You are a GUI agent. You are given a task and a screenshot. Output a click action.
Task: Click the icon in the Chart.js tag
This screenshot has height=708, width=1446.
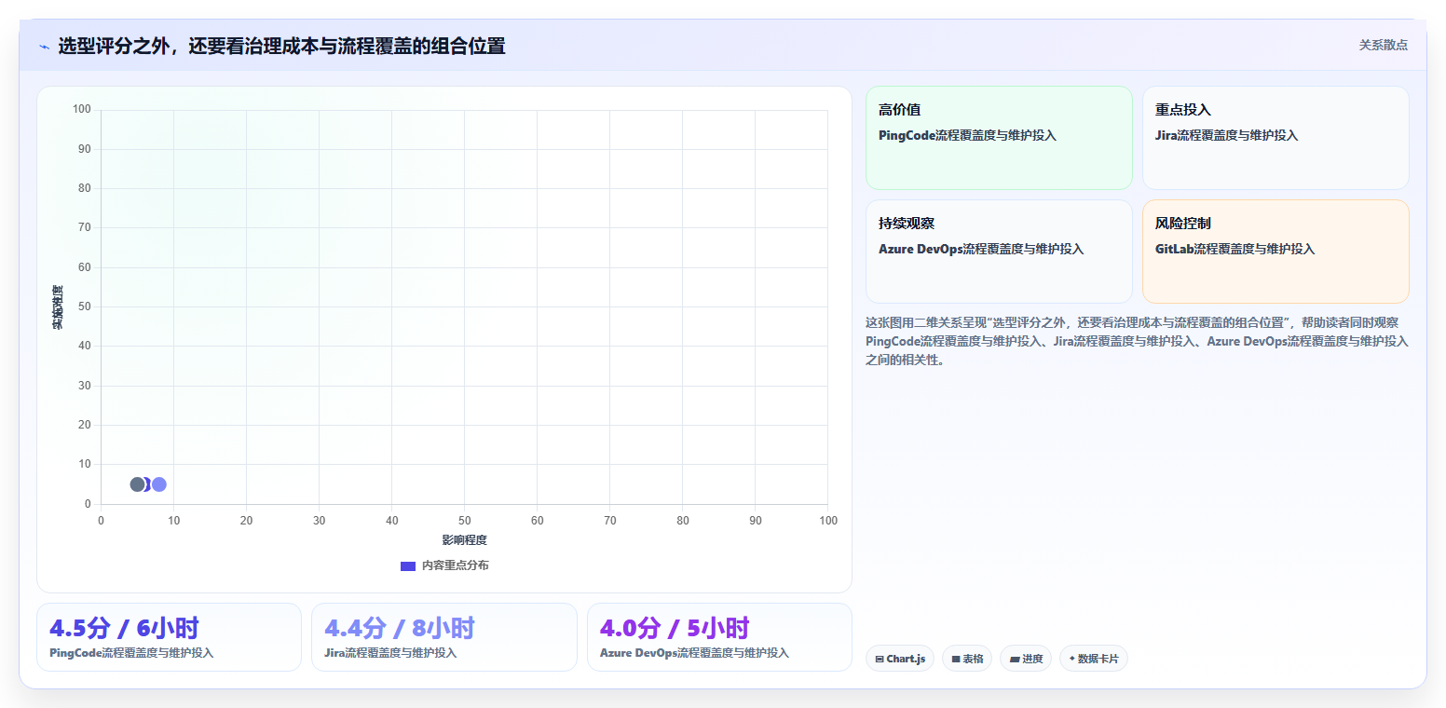(880, 659)
